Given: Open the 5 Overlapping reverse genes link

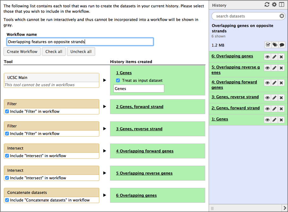Looking at the screenshot, I should (144, 173).
